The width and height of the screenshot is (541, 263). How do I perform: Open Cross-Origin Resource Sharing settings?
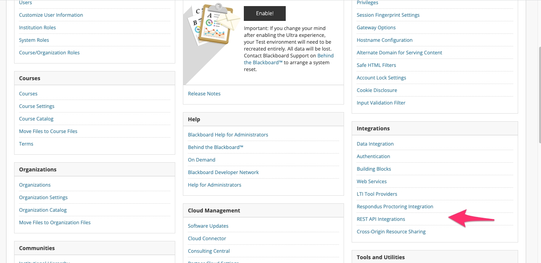click(x=391, y=231)
